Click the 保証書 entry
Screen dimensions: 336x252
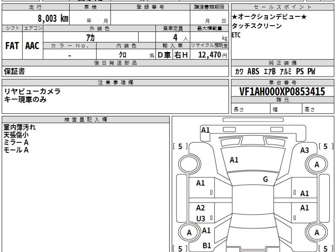point(15,71)
